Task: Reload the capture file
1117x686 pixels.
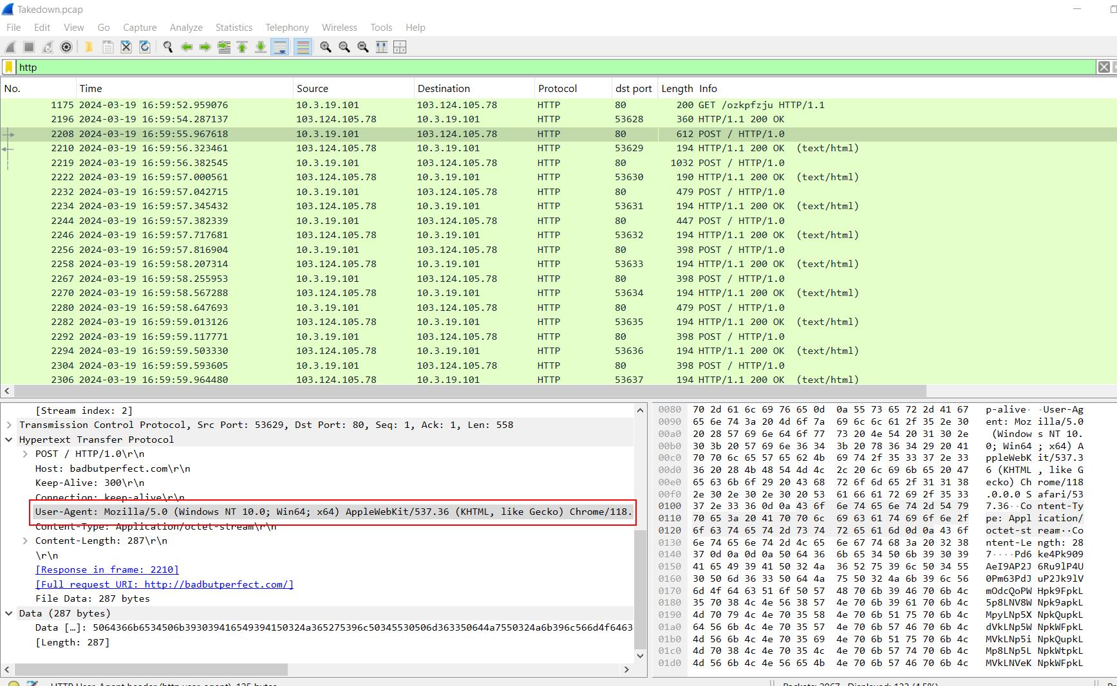Action: click(x=145, y=47)
